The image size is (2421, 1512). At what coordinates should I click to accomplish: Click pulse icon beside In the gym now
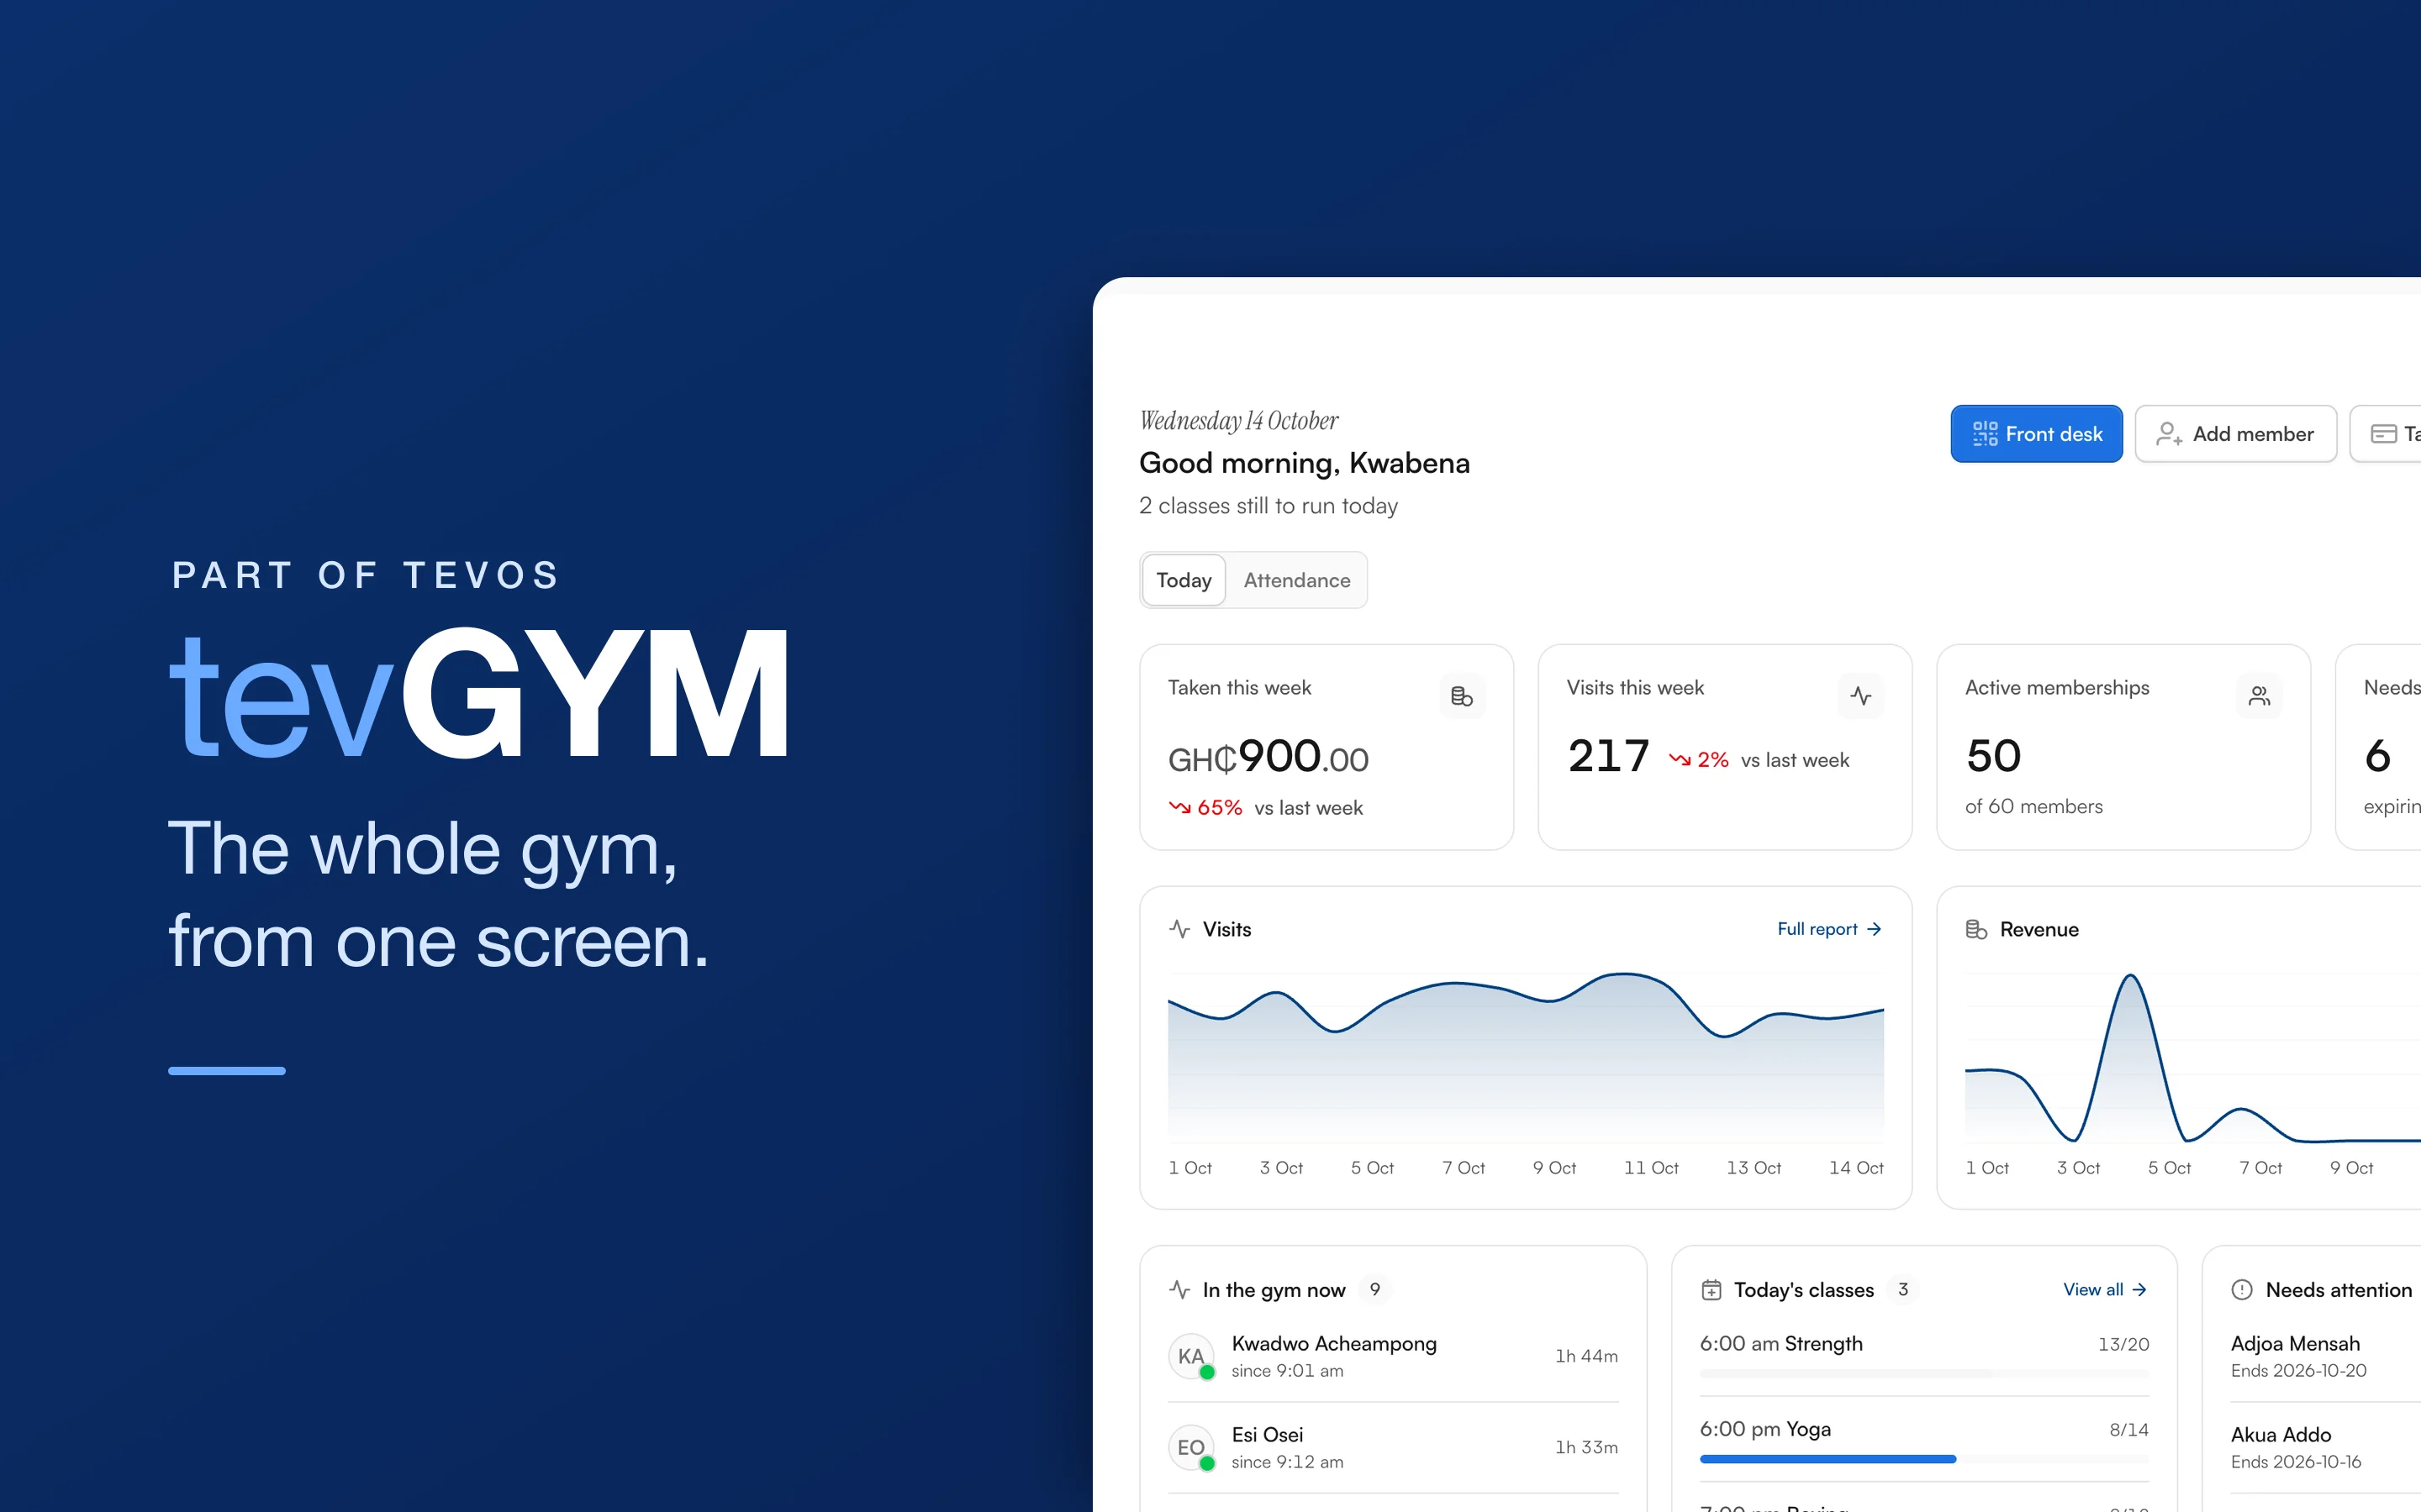point(1179,1290)
